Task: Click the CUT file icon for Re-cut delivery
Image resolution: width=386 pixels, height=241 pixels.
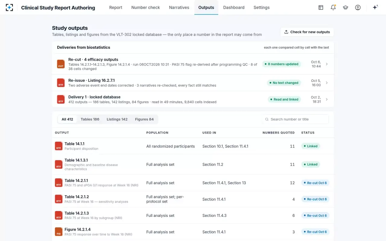Action: point(61,64)
